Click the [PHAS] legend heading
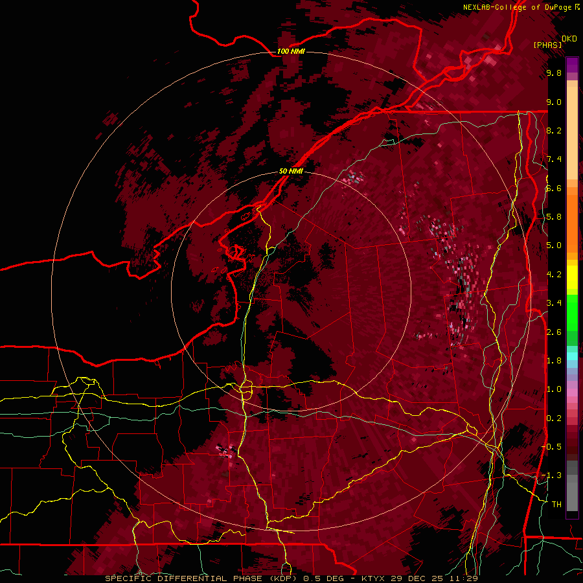 click(x=547, y=45)
